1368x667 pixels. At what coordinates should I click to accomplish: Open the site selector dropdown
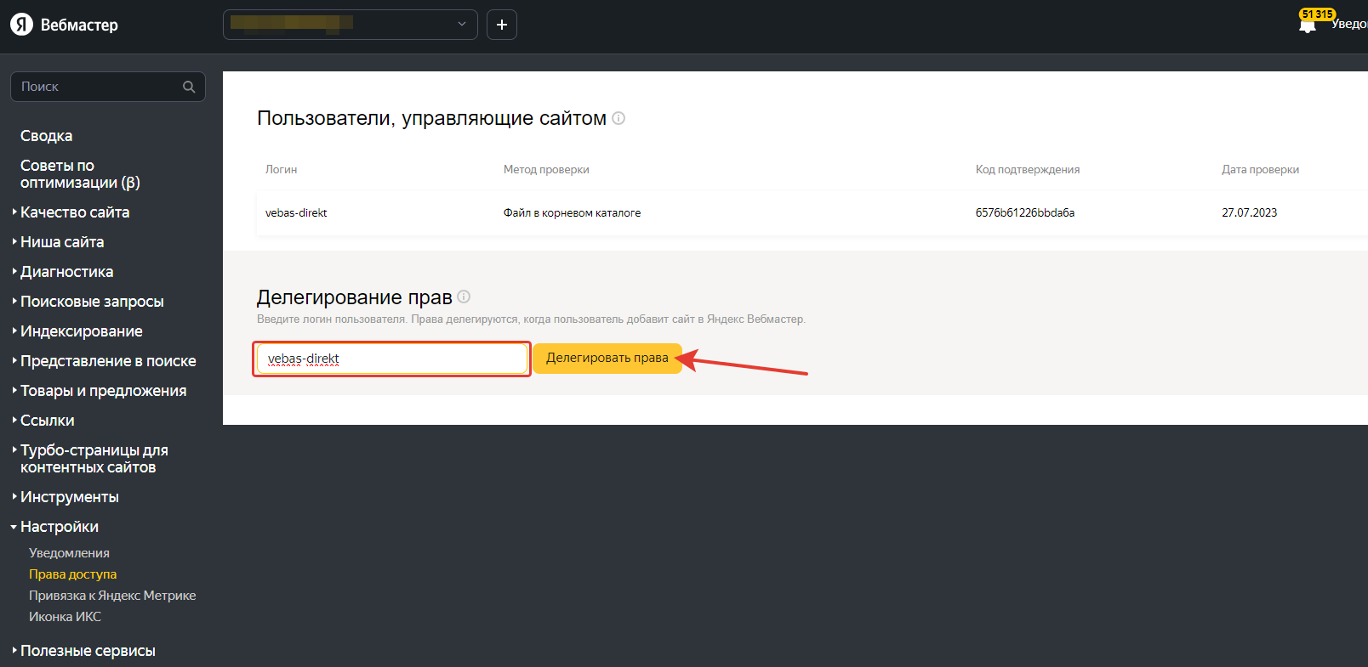point(351,25)
